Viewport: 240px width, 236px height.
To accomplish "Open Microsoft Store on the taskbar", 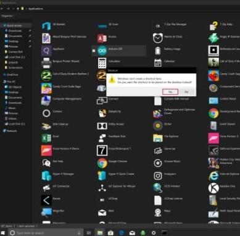I will (110, 233).
